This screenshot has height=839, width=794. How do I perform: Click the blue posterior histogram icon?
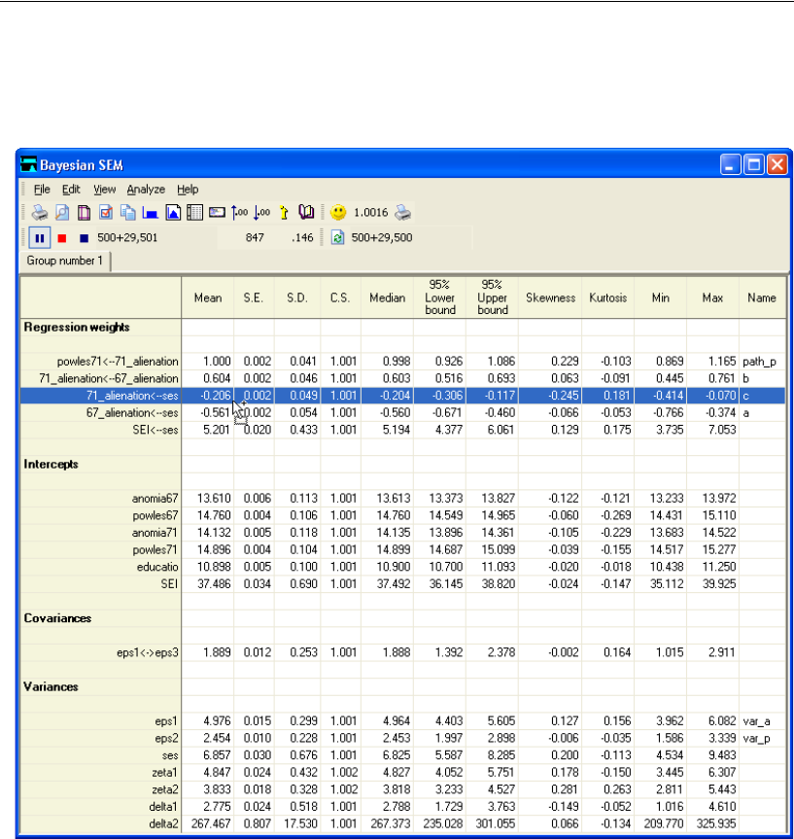[151, 212]
